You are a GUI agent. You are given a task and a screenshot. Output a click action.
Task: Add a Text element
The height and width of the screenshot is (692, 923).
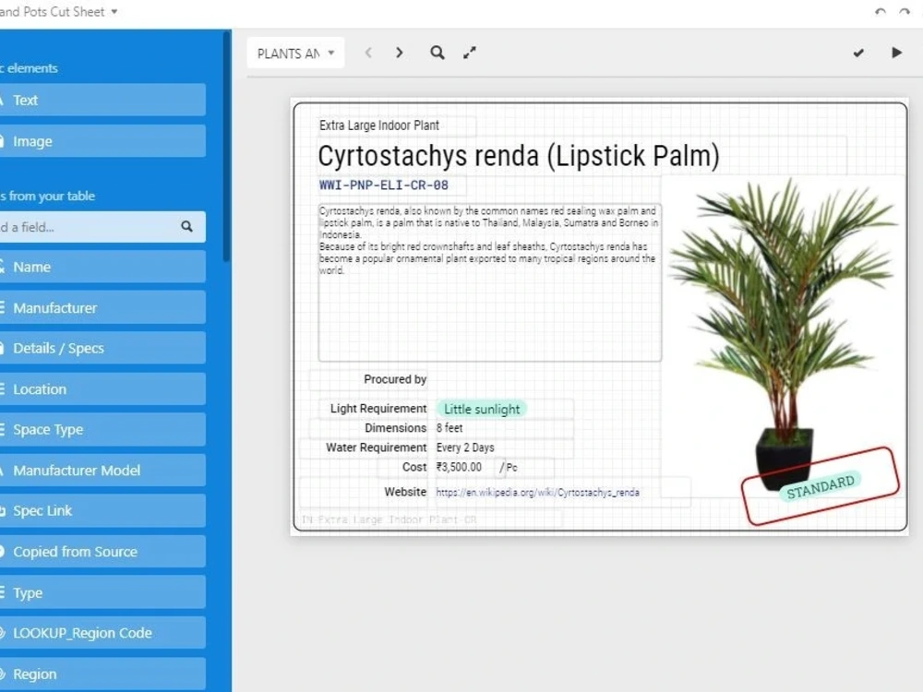[102, 100]
